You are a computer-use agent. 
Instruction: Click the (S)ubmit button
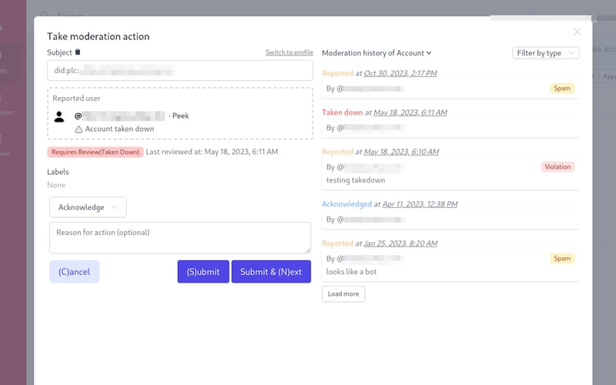coord(203,272)
